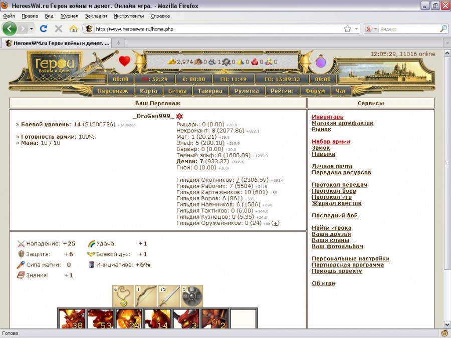The height and width of the screenshot is (338, 451).
Task: Open the Форум navigation button
Action: click(315, 91)
